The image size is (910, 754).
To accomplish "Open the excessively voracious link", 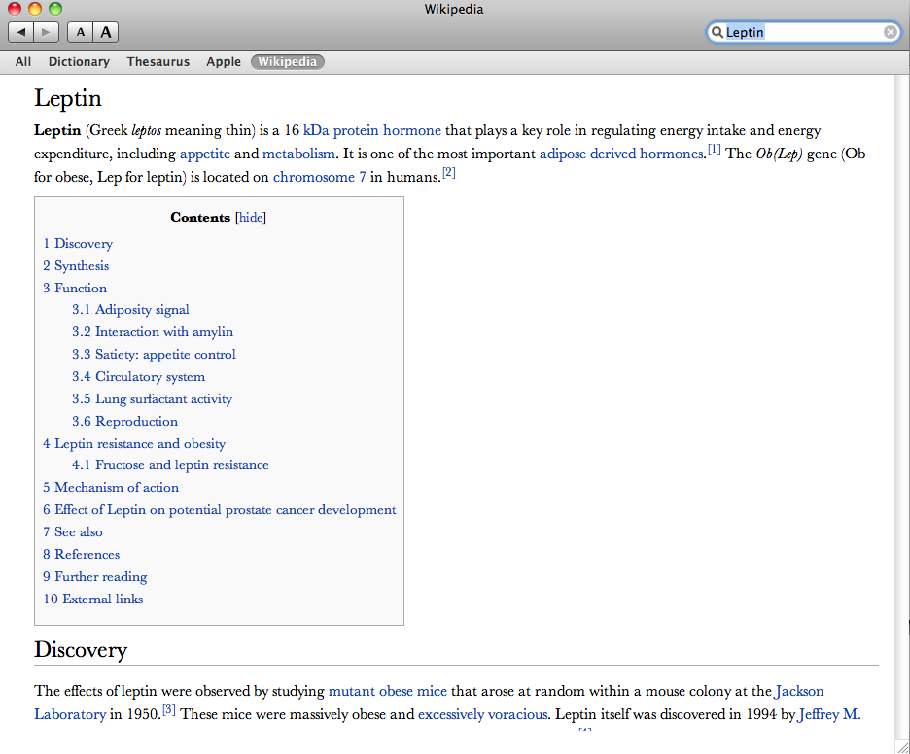I will coord(483,714).
